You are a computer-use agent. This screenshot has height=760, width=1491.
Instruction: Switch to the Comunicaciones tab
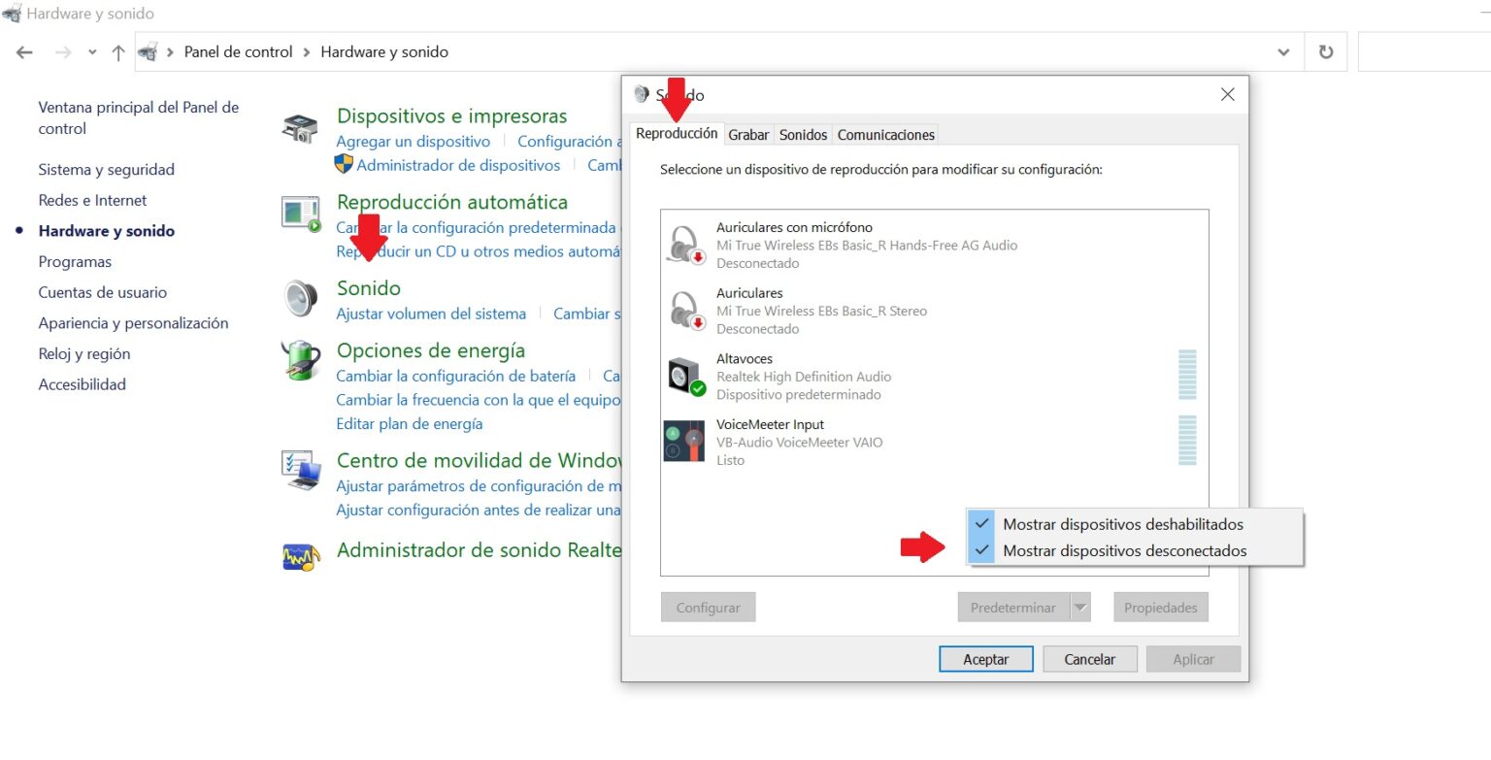[x=885, y=135]
